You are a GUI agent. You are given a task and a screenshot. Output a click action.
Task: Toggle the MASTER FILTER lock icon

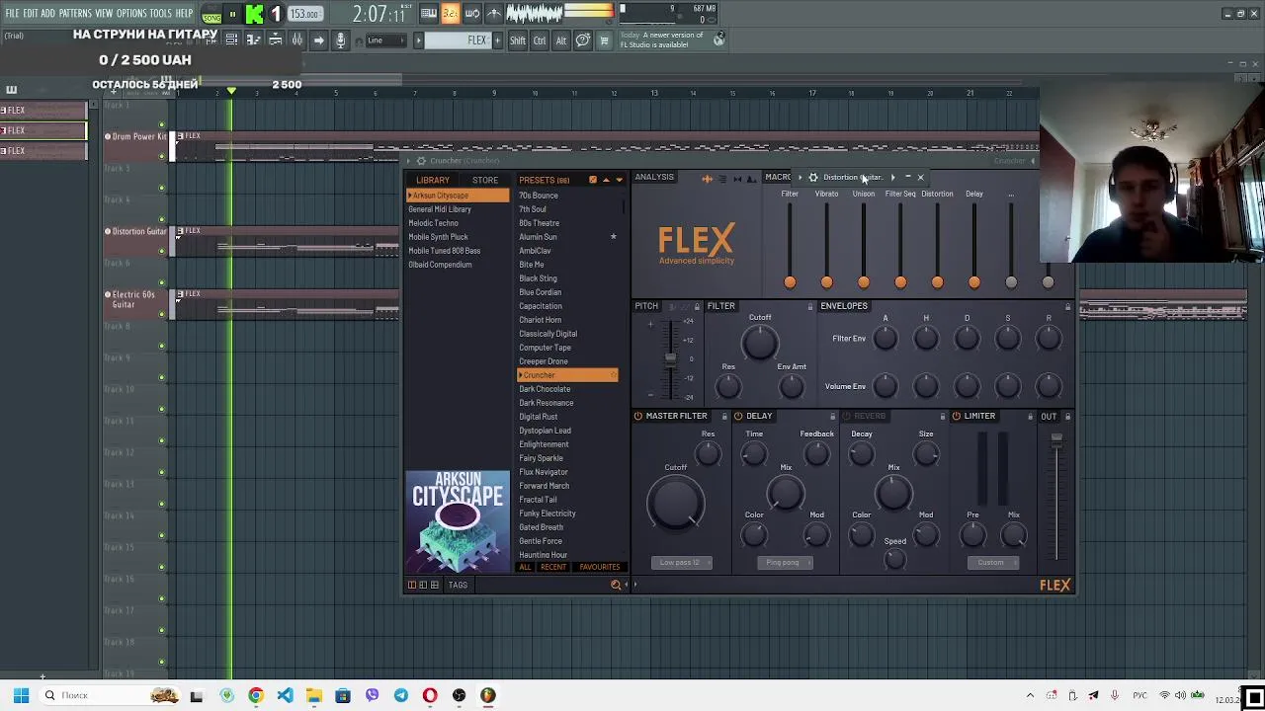tap(724, 416)
